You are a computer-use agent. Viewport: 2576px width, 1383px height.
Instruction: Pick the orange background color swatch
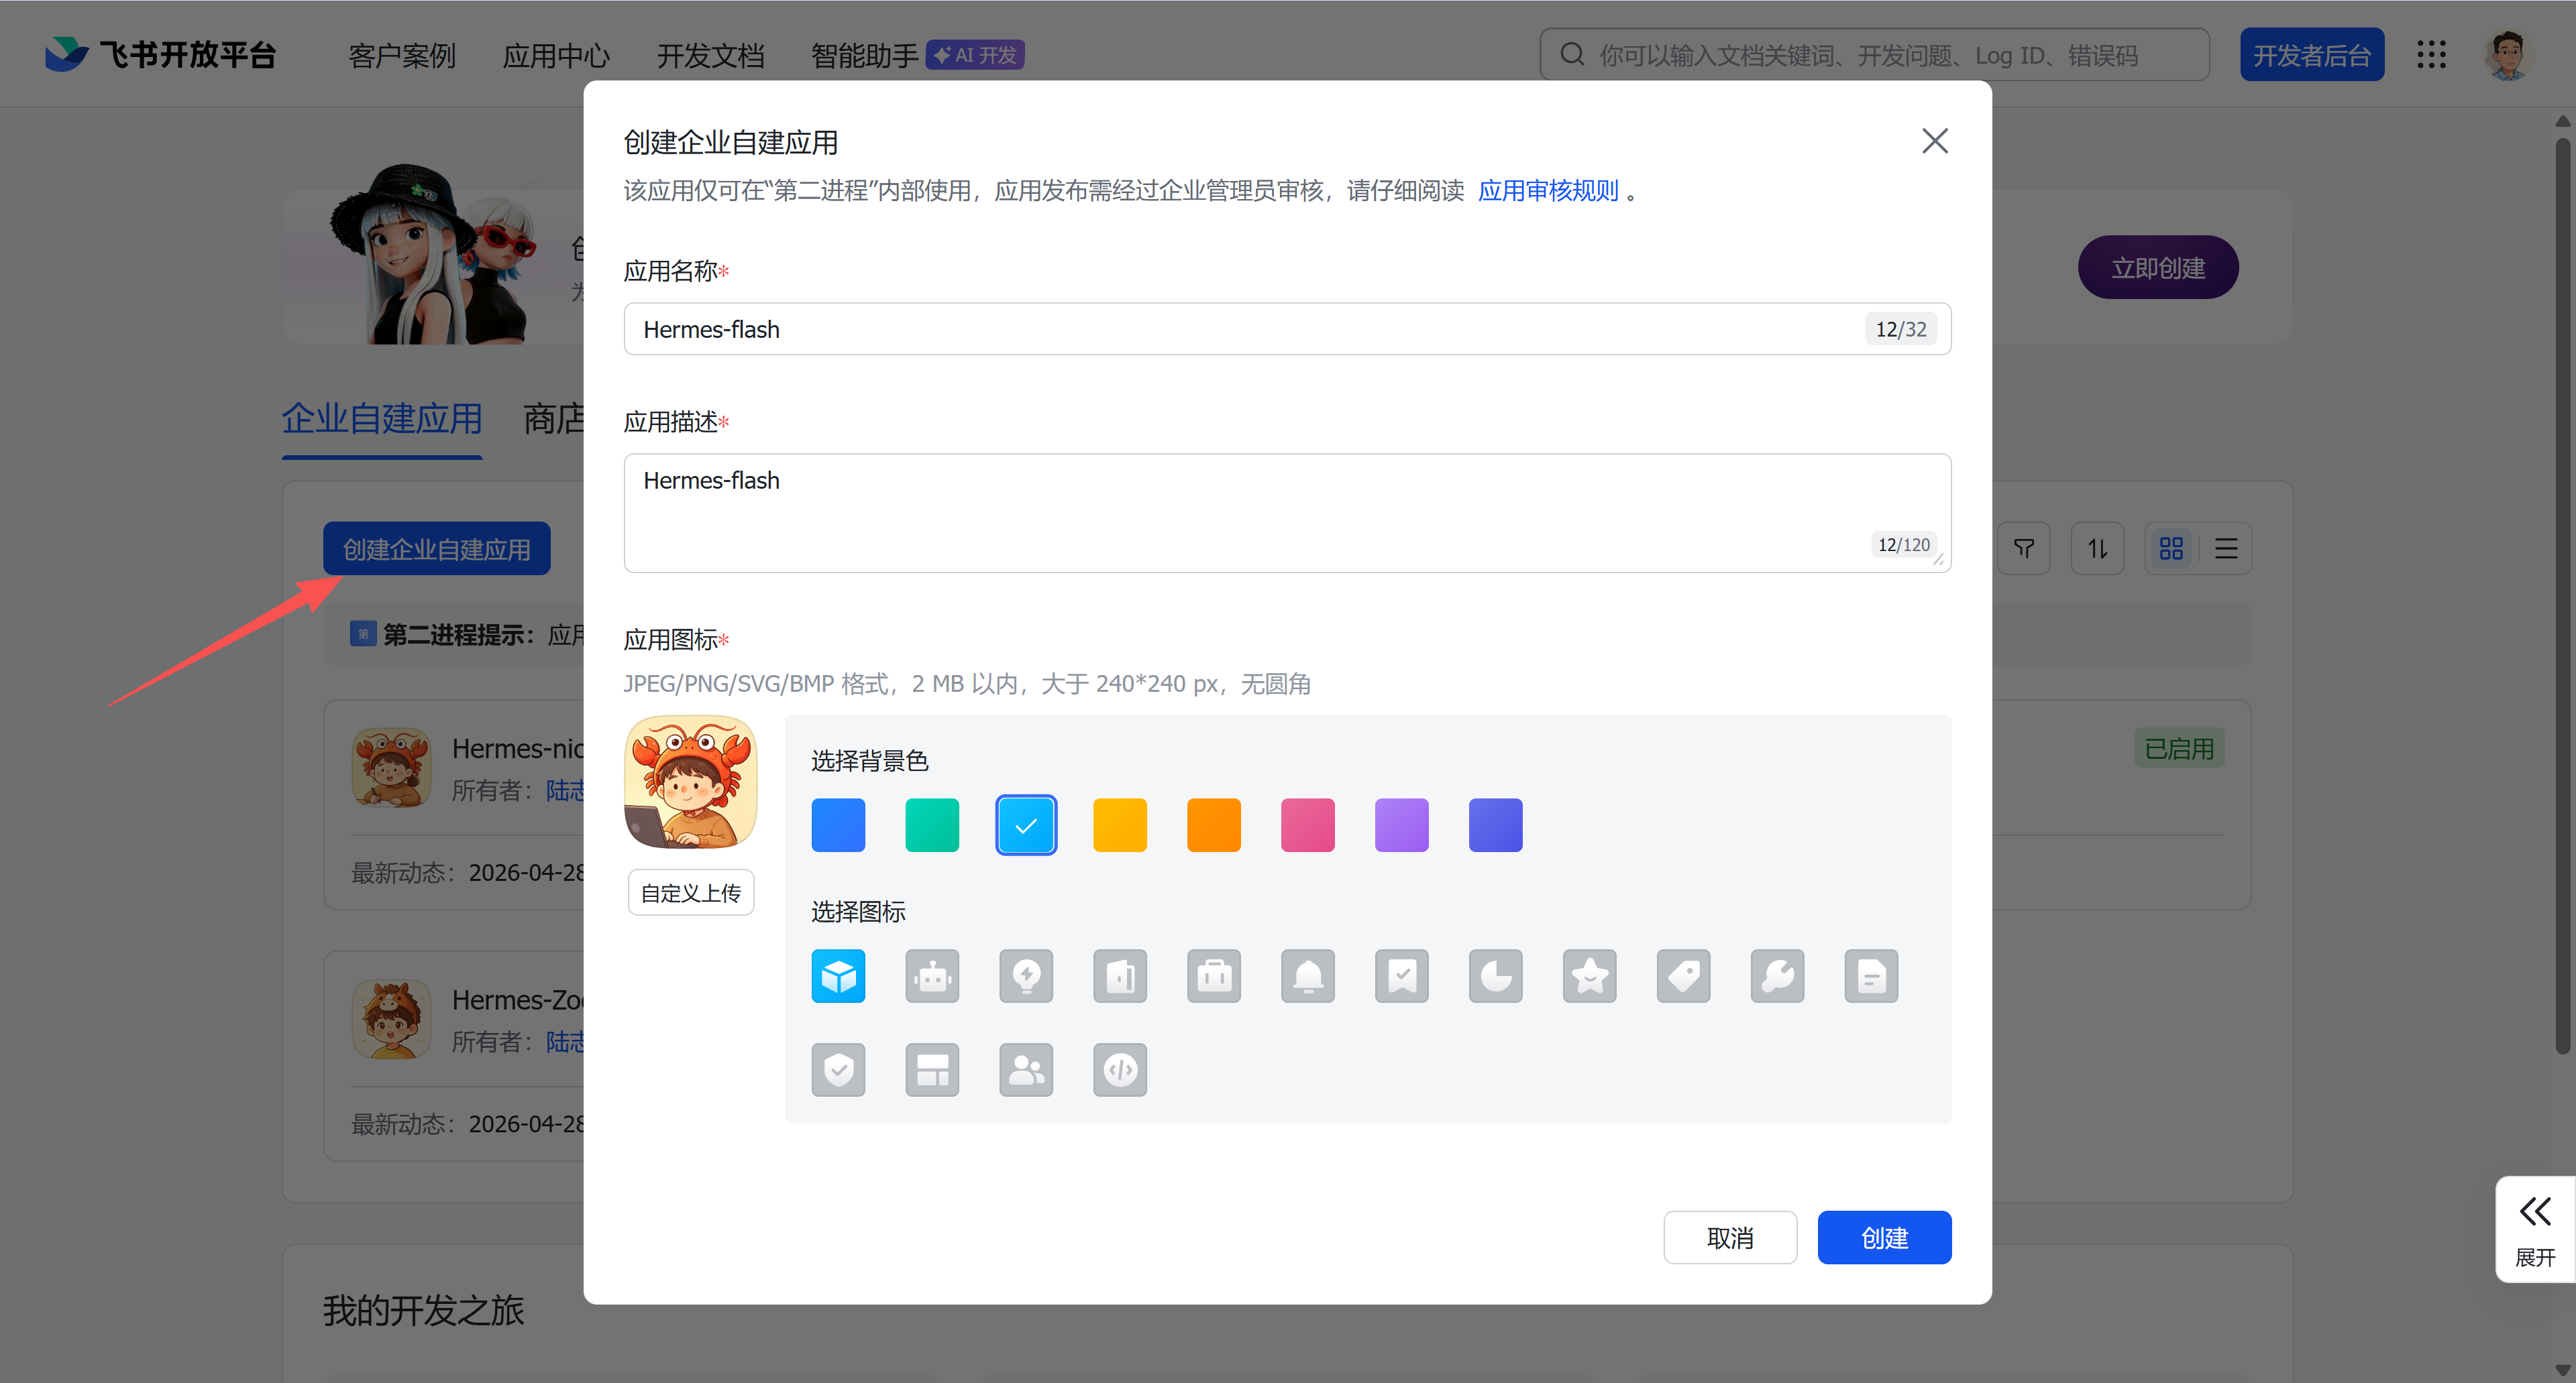[x=1214, y=825]
